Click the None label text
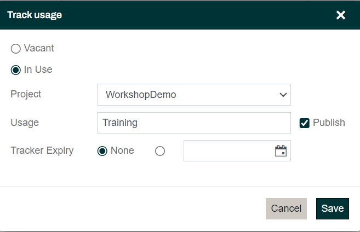The width and height of the screenshot is (360, 232). (x=122, y=150)
